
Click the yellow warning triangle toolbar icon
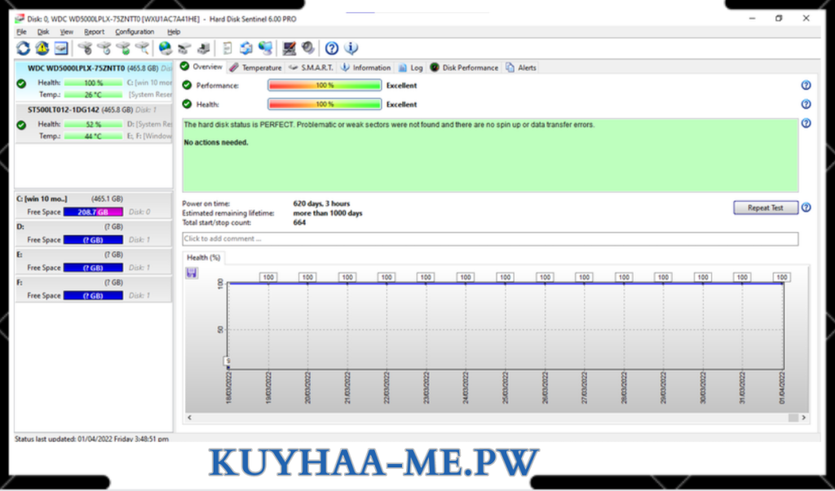[x=42, y=48]
